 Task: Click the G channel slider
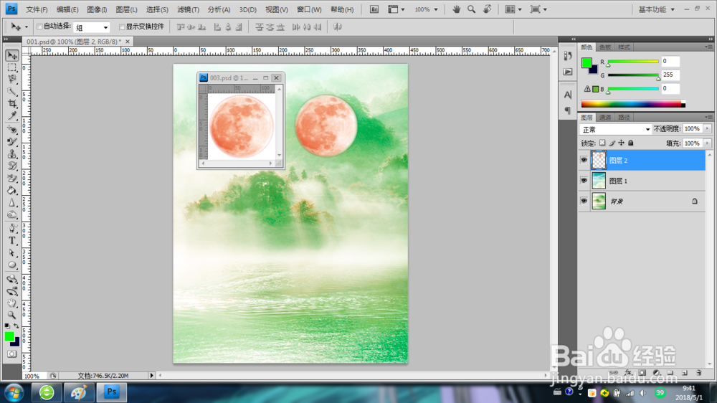pyautogui.click(x=633, y=75)
